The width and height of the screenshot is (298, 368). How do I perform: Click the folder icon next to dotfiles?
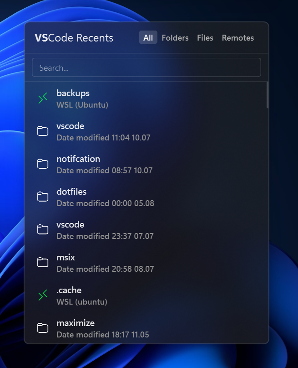[43, 197]
